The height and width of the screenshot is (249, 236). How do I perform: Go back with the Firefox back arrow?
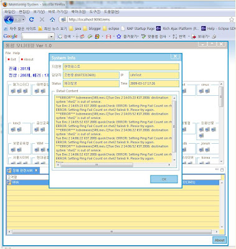tap(9, 19)
